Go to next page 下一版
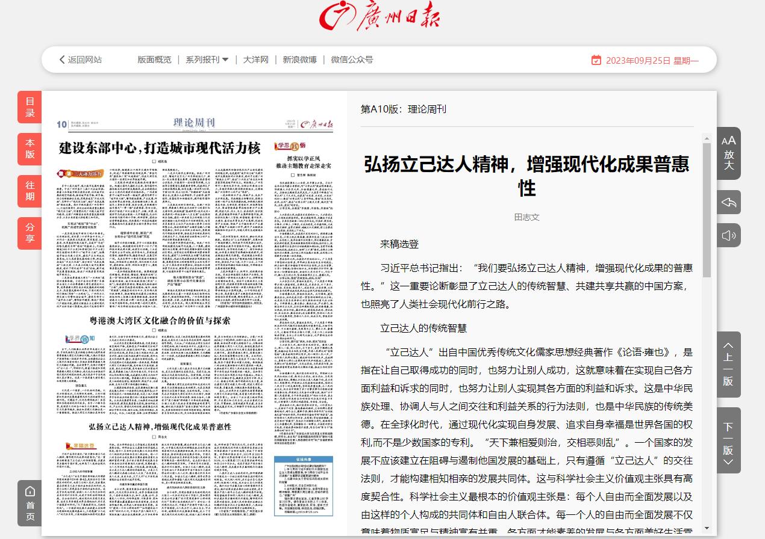This screenshot has height=539, width=765. pyautogui.click(x=729, y=440)
